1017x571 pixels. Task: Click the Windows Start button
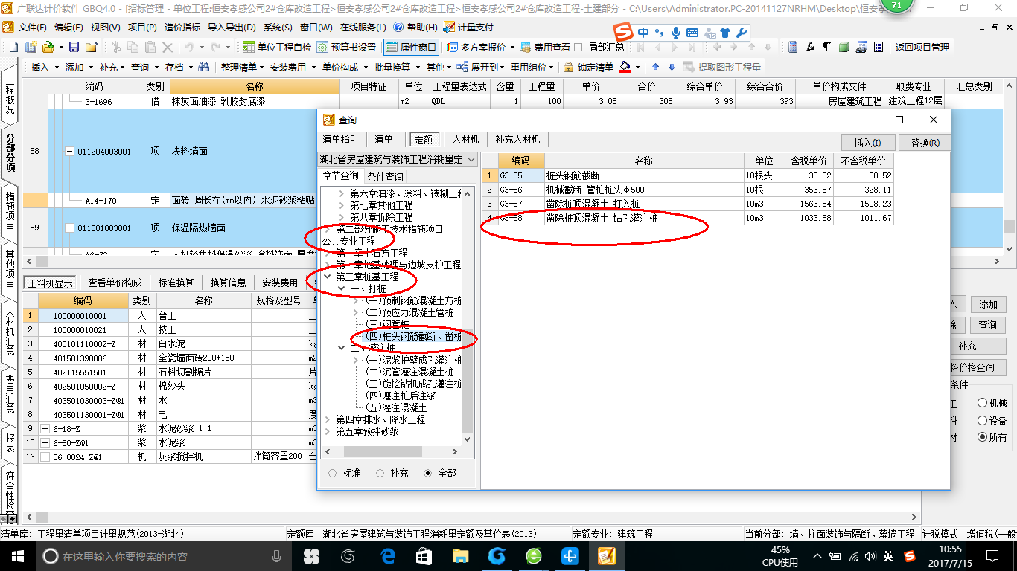click(x=17, y=556)
